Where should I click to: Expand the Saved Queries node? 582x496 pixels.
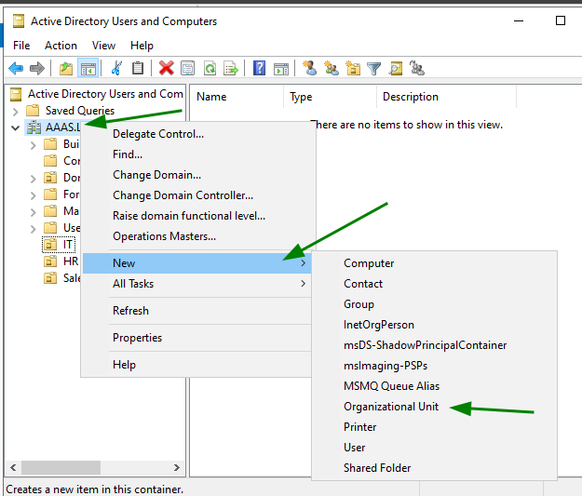15,112
